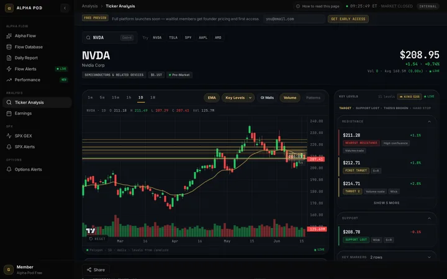Screen dimensions: 447x279
Task: Open Options Alerts in the sidebar
Action: click(x=37, y=169)
